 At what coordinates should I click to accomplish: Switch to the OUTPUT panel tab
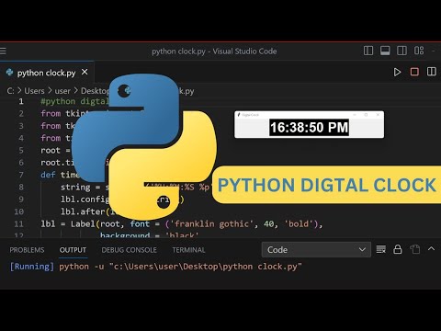coord(73,250)
